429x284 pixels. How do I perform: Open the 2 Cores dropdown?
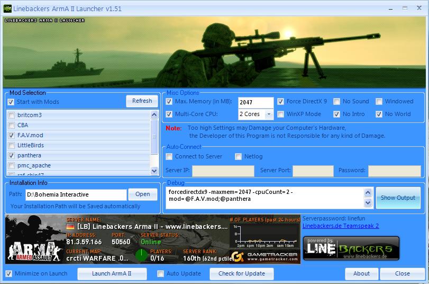256,114
